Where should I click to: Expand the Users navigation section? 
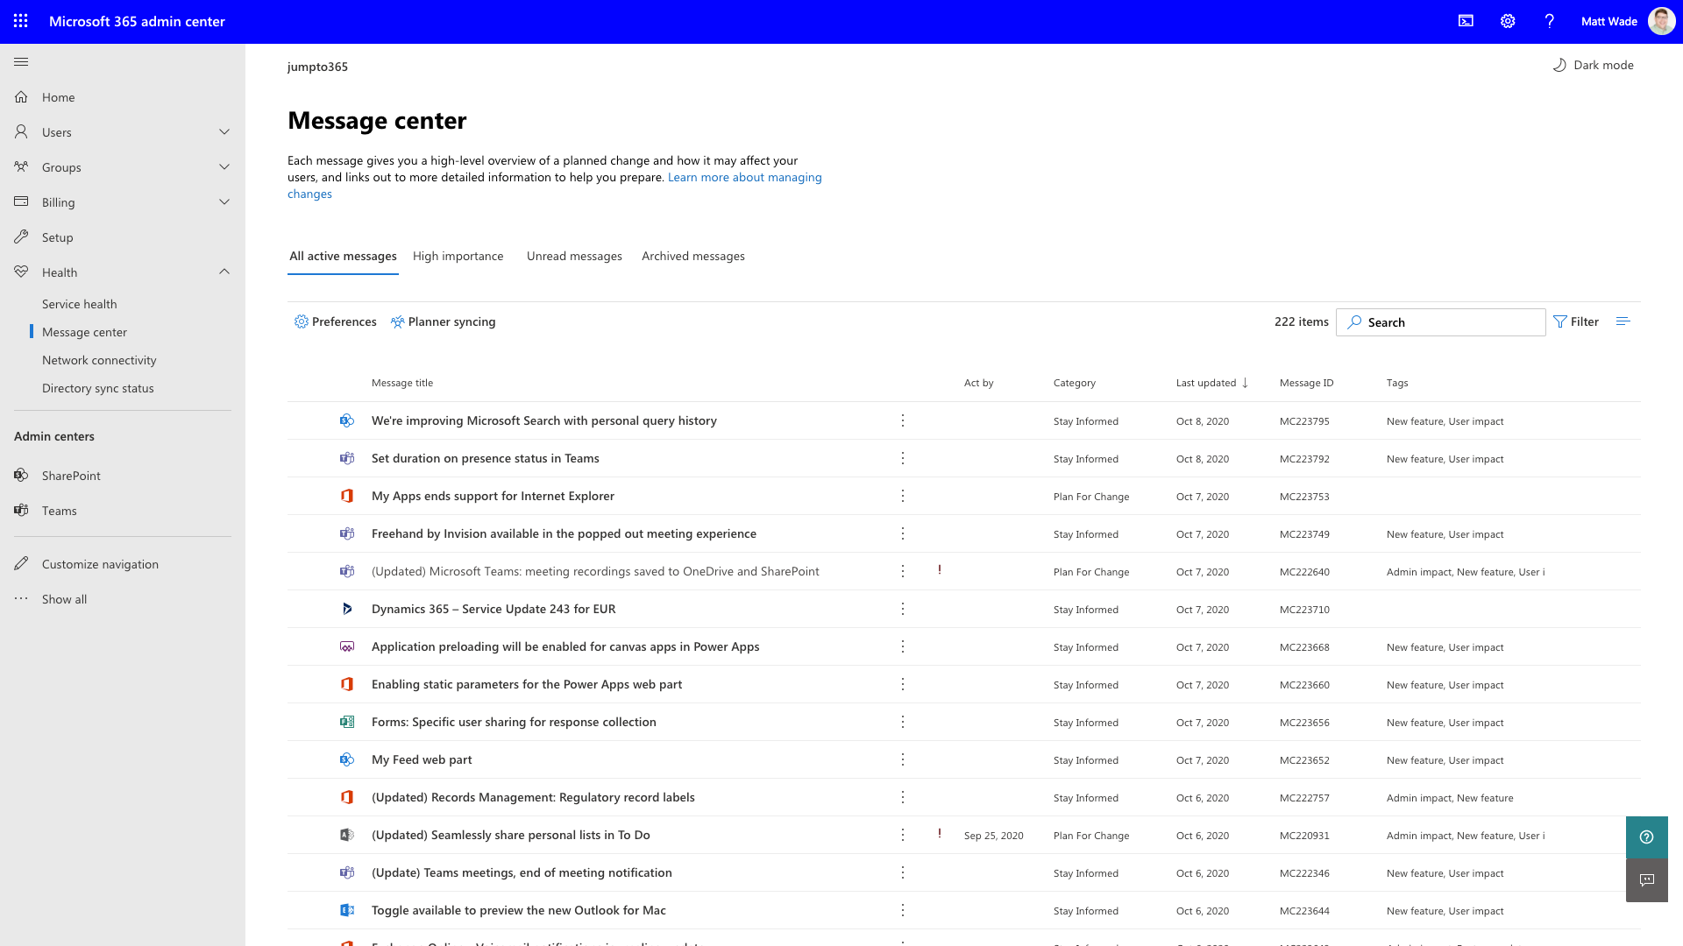(224, 132)
